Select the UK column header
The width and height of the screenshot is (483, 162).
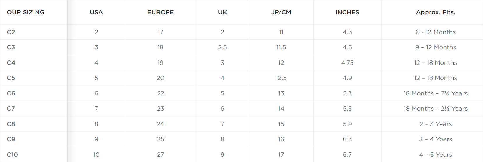223,12
